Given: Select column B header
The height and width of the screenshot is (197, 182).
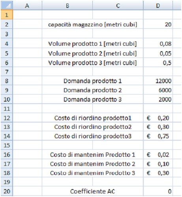Looking at the screenshot, I should [67, 6].
